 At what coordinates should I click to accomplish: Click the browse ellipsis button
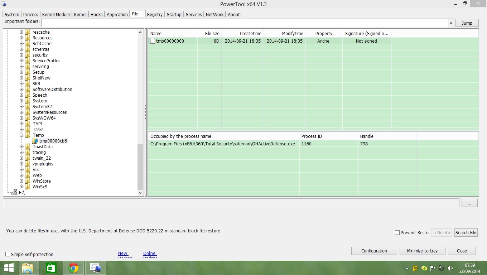(x=469, y=203)
